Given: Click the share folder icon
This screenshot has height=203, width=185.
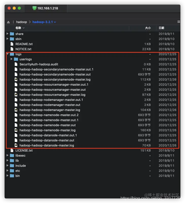Looking at the screenshot, I should [x=12, y=34].
